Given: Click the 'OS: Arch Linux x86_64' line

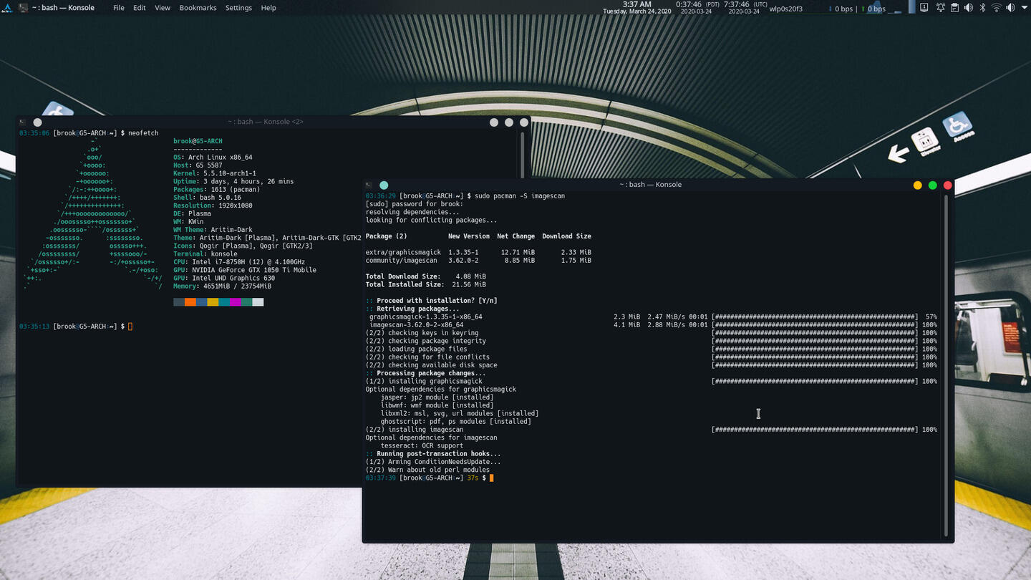Looking at the screenshot, I should [213, 158].
